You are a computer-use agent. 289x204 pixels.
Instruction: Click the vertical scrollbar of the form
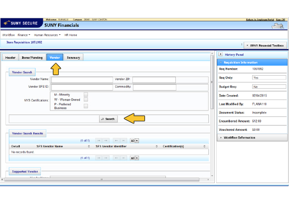pos(212,82)
